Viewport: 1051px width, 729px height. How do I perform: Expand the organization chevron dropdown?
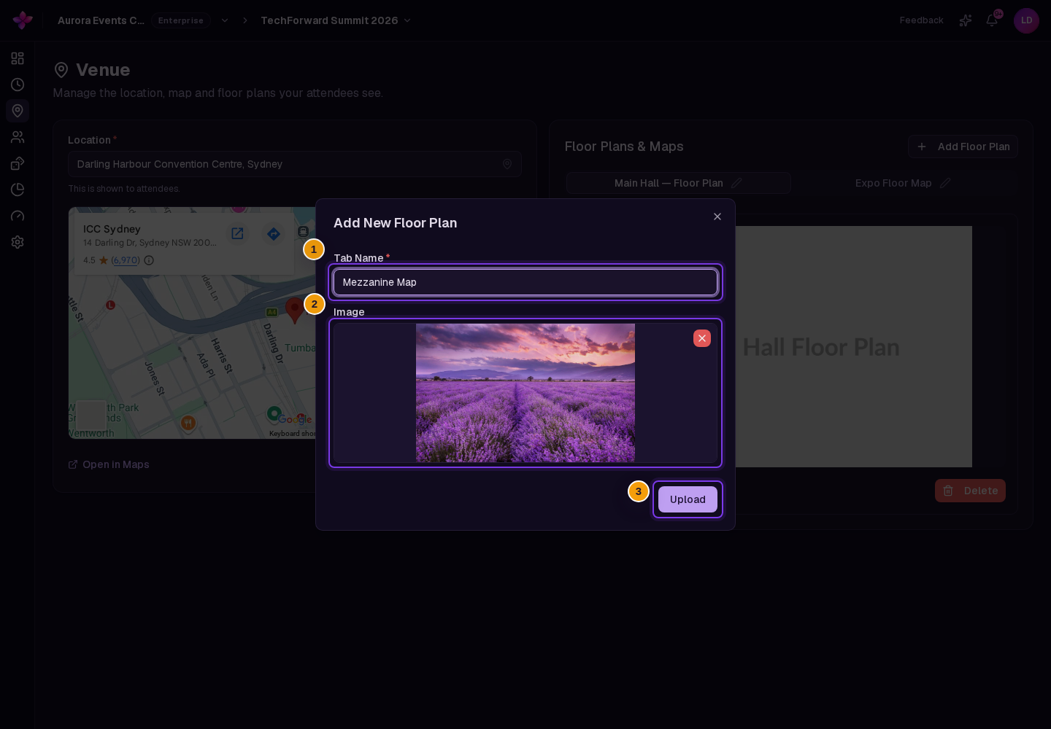[225, 20]
